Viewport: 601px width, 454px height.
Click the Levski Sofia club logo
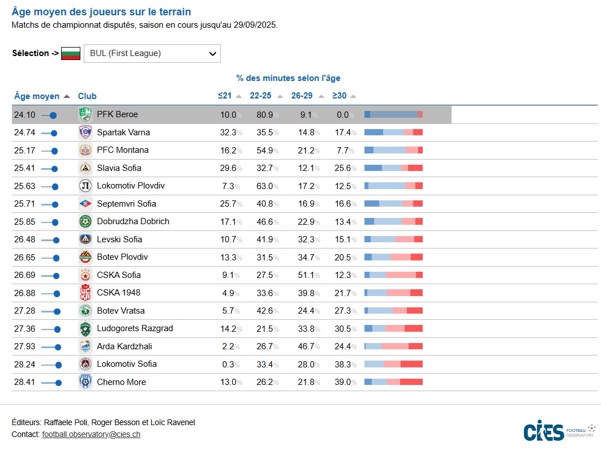coord(85,239)
